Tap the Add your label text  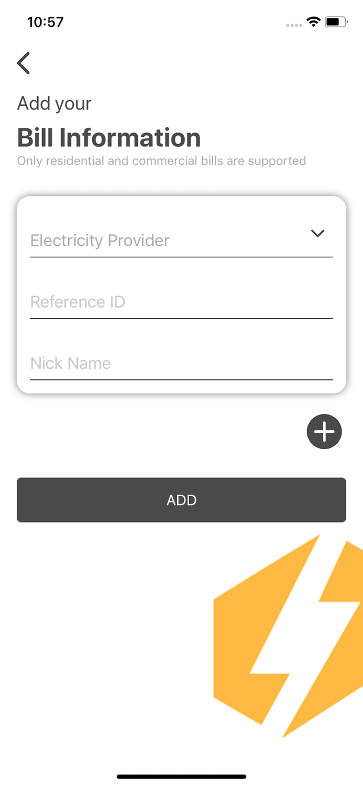[x=54, y=103]
